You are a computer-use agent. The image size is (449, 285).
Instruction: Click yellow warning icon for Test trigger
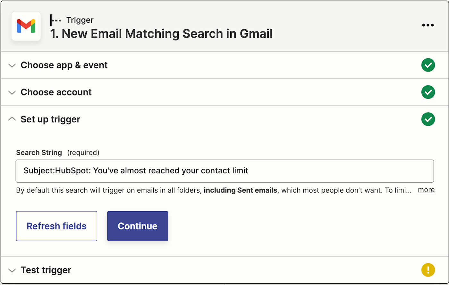[428, 270]
